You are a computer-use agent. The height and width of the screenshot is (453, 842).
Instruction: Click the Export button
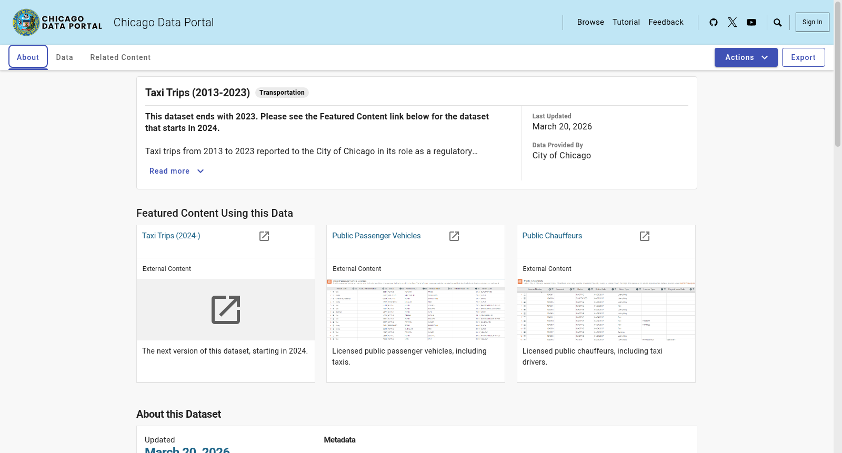point(804,57)
